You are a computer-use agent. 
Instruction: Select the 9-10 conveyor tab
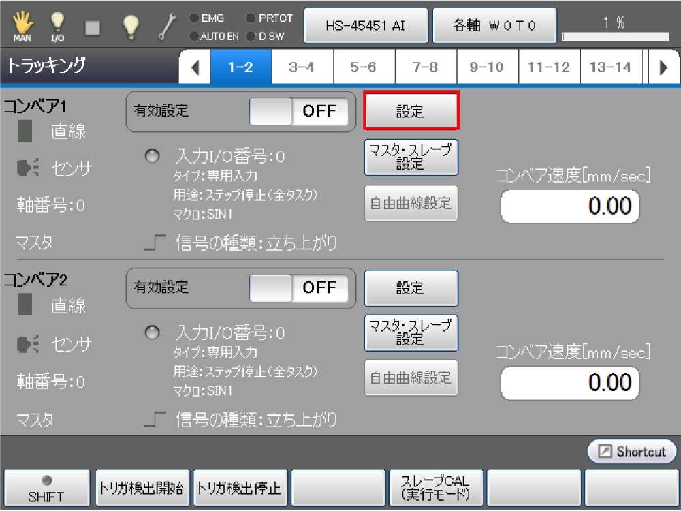coord(487,67)
